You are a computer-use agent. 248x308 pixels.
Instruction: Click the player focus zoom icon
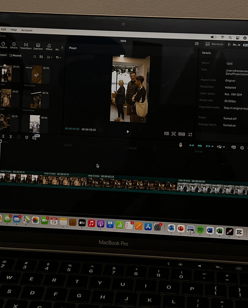(174, 134)
